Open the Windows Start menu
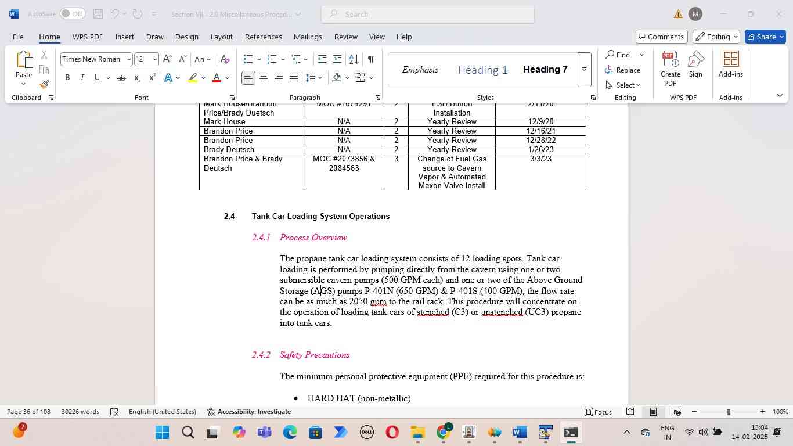Image resolution: width=793 pixels, height=446 pixels. tap(162, 432)
